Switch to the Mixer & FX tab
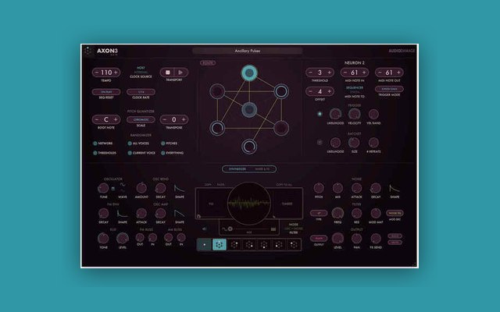 [x=262, y=169]
